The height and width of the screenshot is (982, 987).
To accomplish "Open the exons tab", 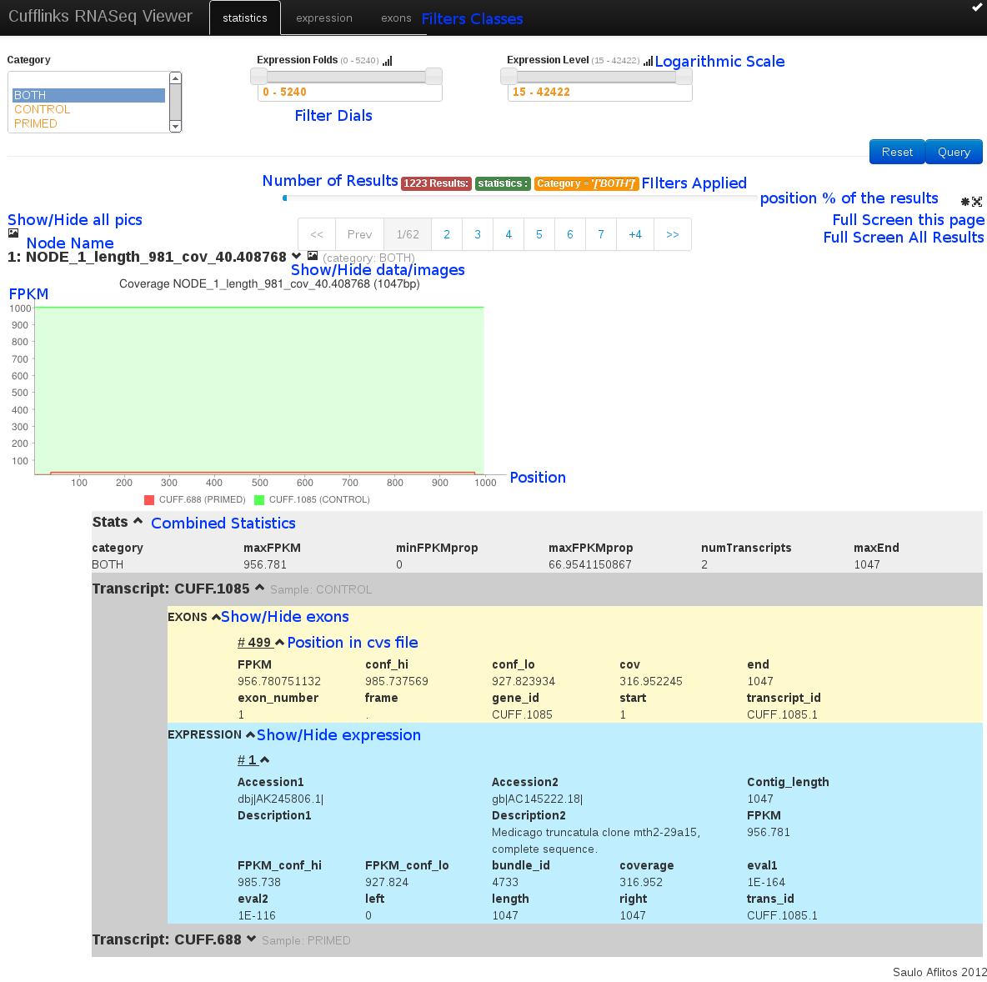I will 396,18.
